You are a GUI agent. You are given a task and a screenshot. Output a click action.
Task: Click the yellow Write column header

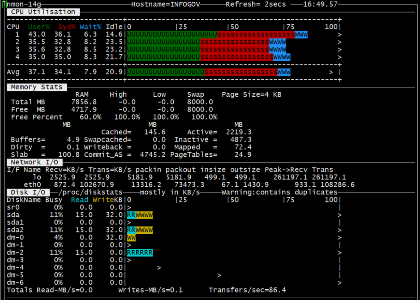point(103,200)
